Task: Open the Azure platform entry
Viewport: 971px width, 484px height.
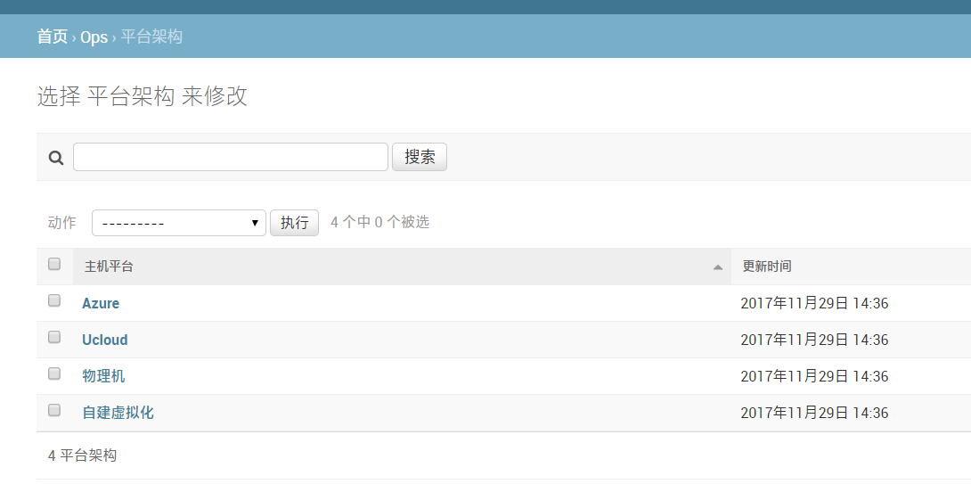Action: (101, 304)
